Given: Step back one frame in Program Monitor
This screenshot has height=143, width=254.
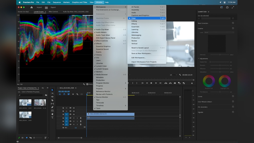Looking at the screenshot, I should [147, 83].
